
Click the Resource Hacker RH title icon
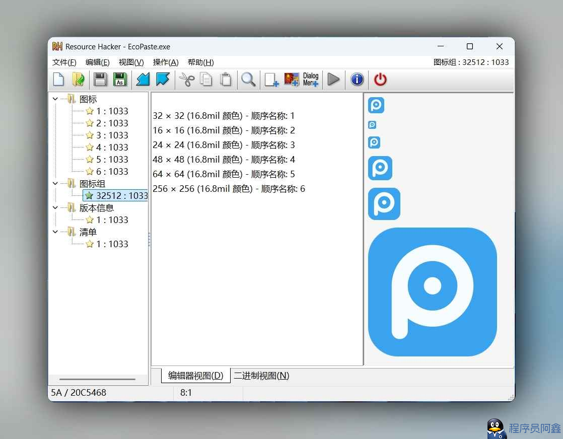point(57,46)
